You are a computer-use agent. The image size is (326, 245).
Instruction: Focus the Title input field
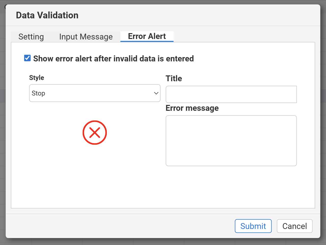(231, 94)
